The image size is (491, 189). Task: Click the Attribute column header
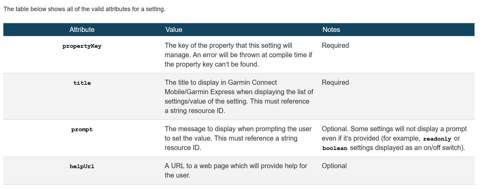(82, 30)
